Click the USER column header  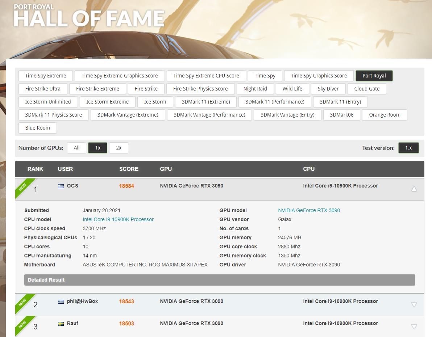coord(65,169)
